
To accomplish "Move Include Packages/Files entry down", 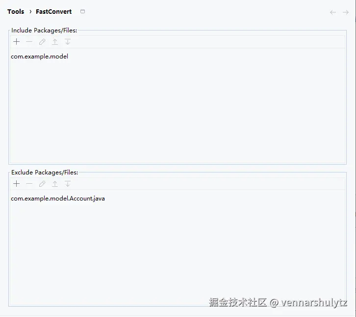I will 68,42.
